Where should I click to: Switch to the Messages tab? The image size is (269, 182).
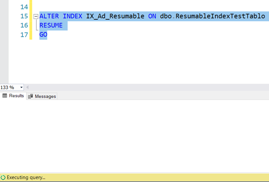coord(42,97)
